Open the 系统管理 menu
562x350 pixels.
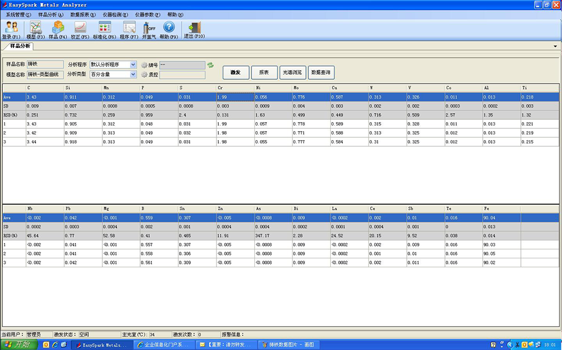pos(19,15)
